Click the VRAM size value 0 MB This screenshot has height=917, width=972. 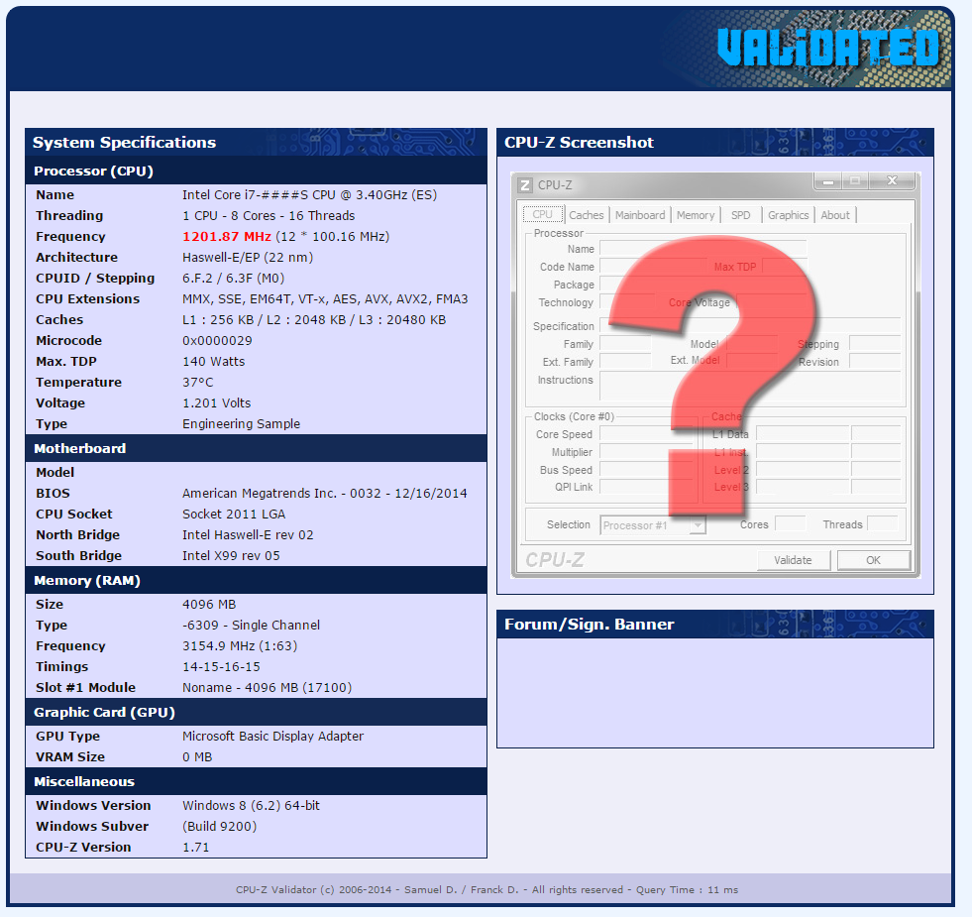(x=196, y=757)
